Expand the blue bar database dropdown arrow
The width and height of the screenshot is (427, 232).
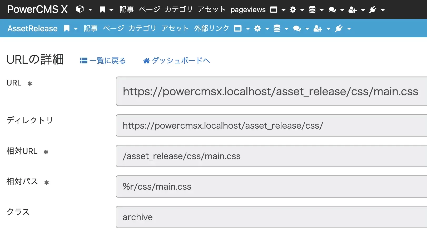pyautogui.click(x=286, y=29)
